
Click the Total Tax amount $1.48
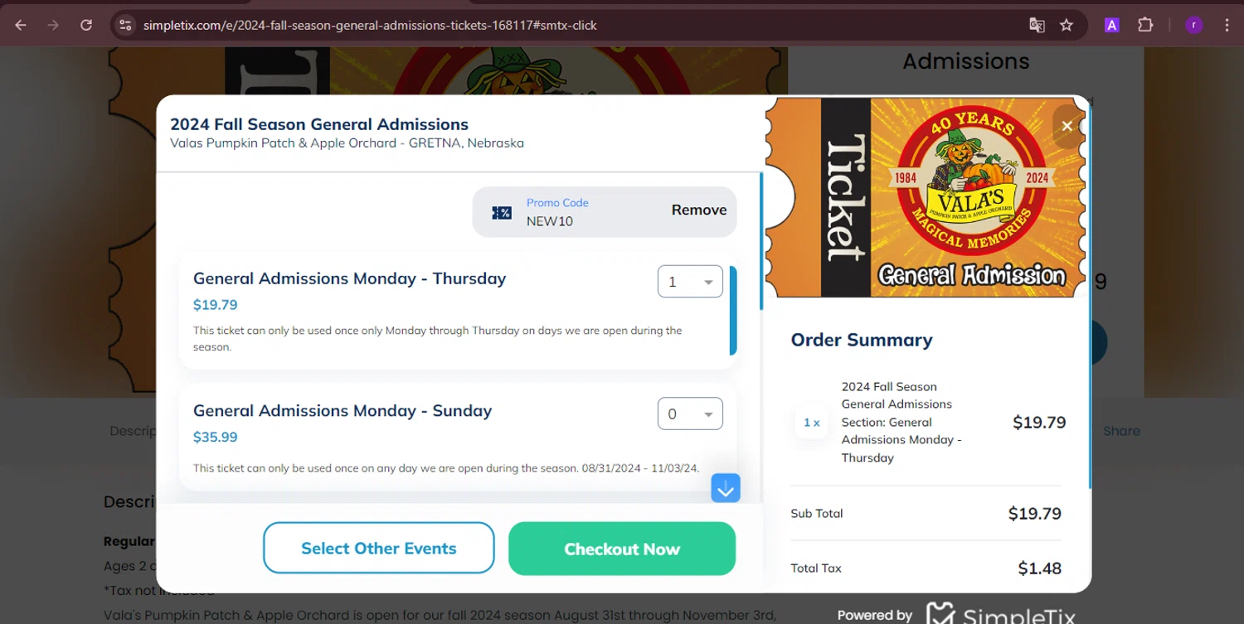(x=1040, y=568)
